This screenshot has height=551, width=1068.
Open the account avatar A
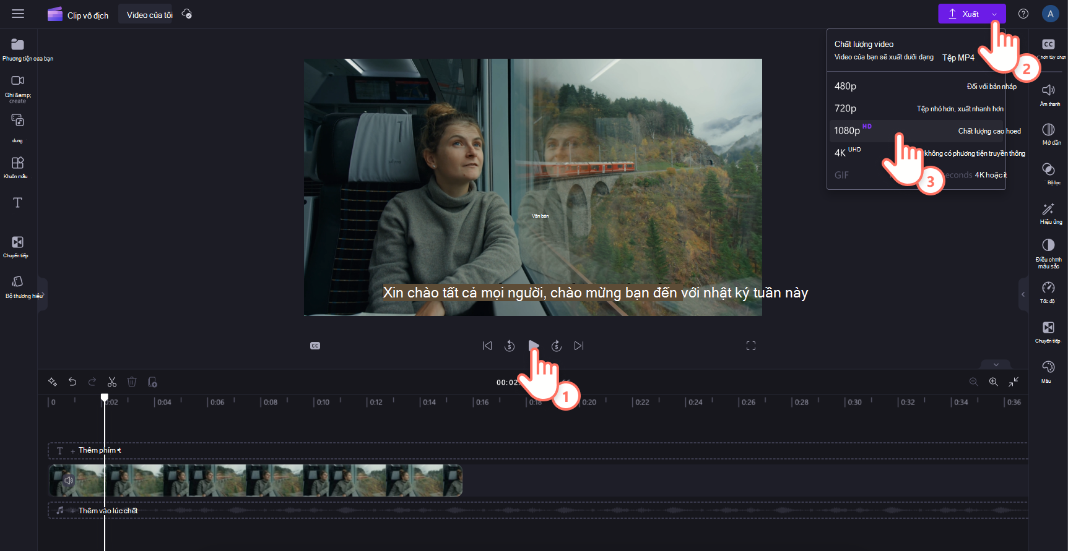click(x=1050, y=14)
